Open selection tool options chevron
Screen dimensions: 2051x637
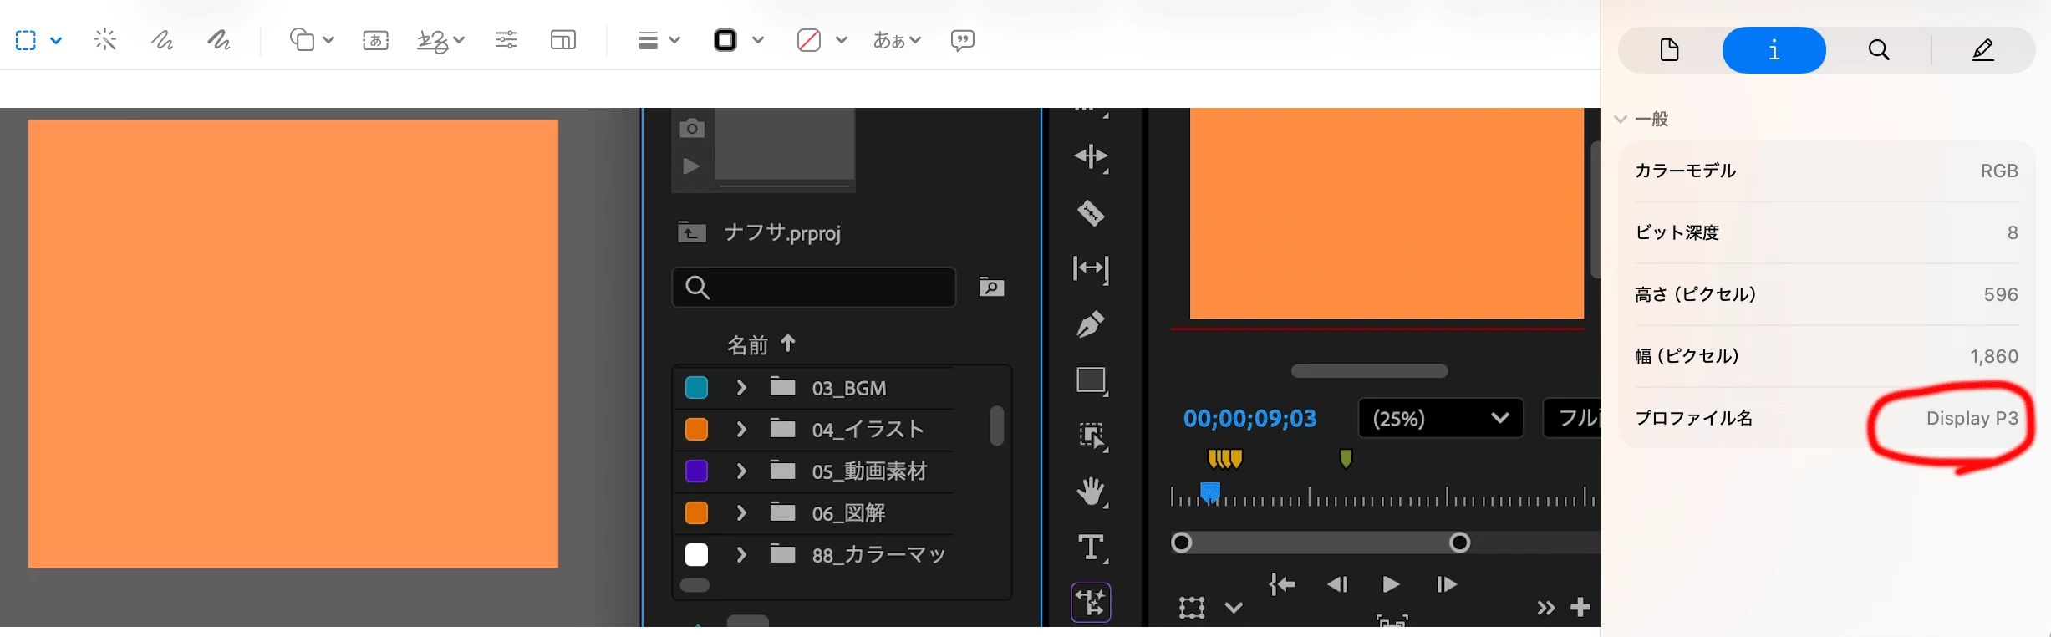56,40
